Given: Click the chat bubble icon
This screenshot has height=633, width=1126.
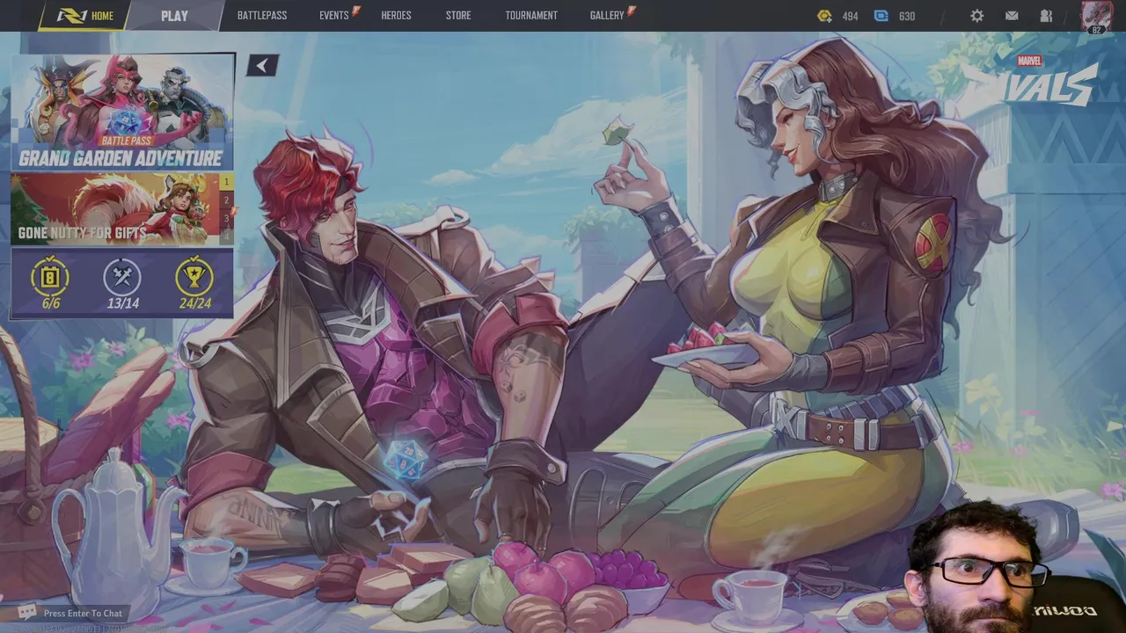Looking at the screenshot, I should click(x=27, y=613).
